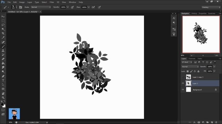Select the Hand tool
The image size is (222, 124).
(3, 93)
